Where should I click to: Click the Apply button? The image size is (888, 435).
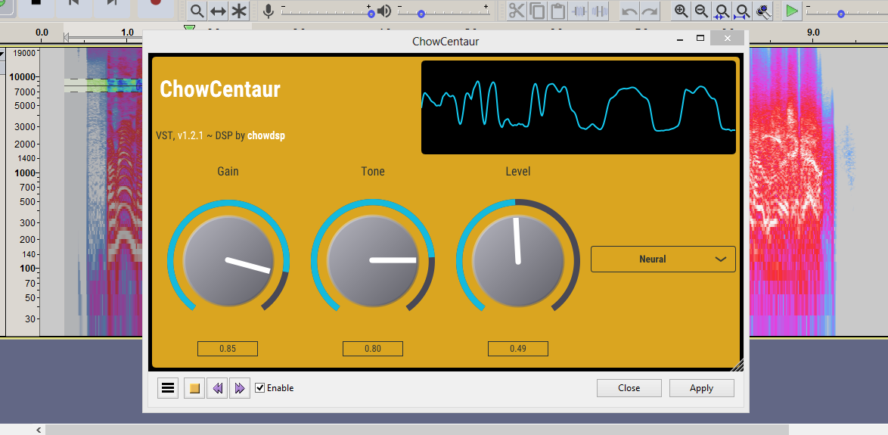coord(702,388)
